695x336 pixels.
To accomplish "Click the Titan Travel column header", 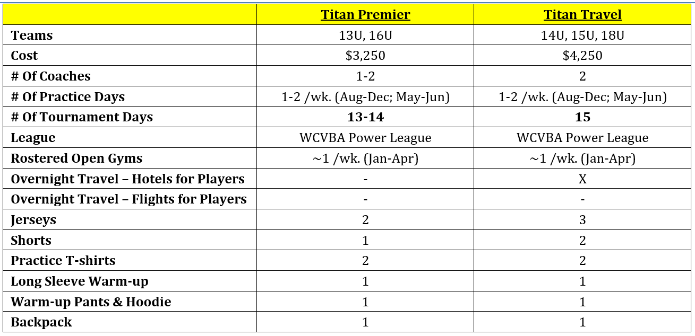I will click(582, 14).
